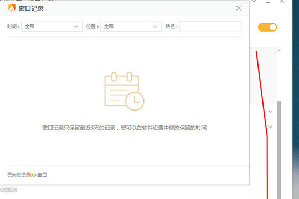The height and width of the screenshot is (199, 299).
Task: Focus the 路径 input field
Action: point(210,27)
